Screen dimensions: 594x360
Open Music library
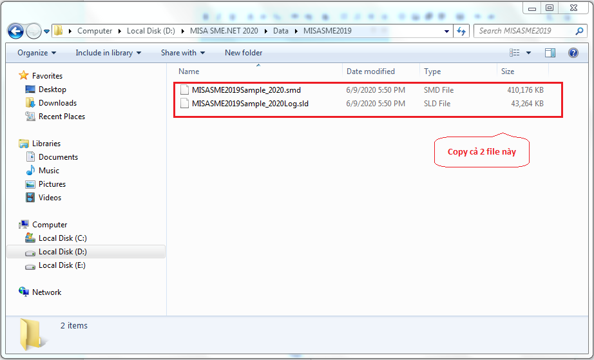pyautogui.click(x=49, y=171)
